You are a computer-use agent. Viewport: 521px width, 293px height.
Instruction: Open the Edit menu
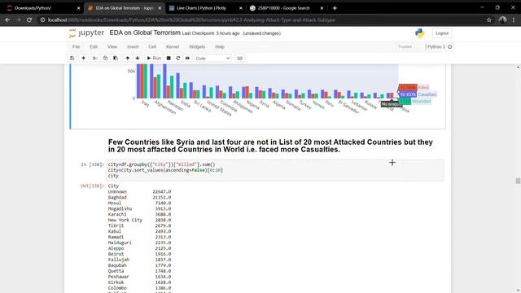(x=94, y=47)
